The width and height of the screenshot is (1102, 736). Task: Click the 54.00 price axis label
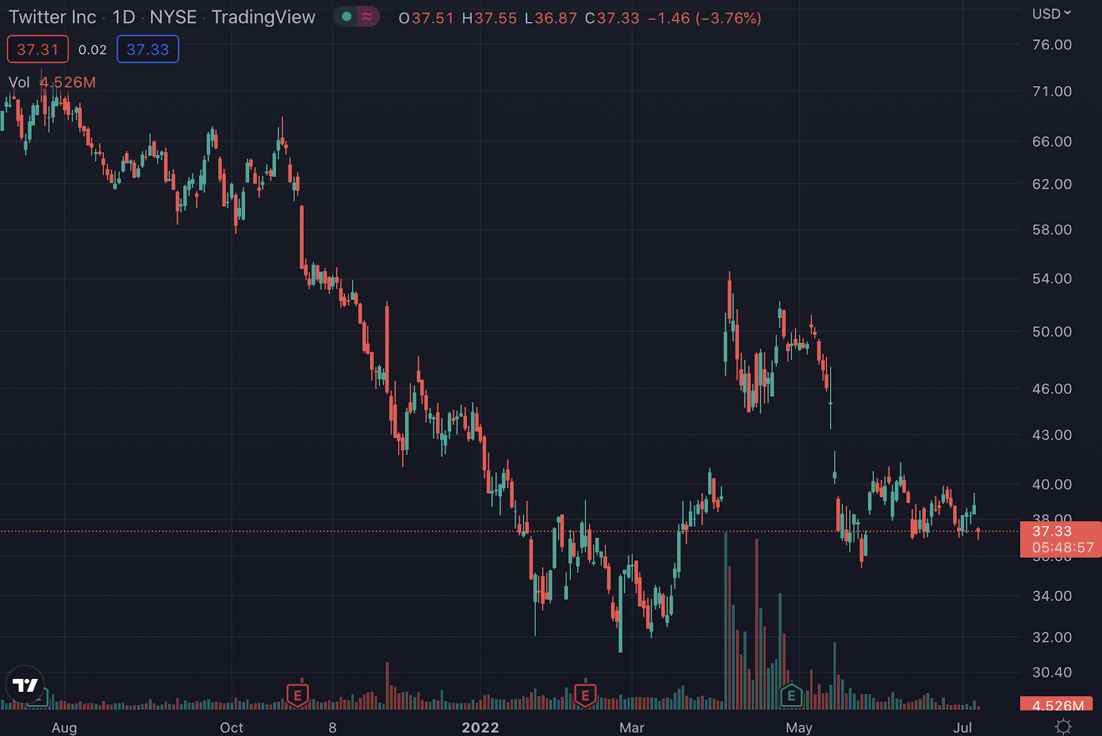[x=1052, y=279]
